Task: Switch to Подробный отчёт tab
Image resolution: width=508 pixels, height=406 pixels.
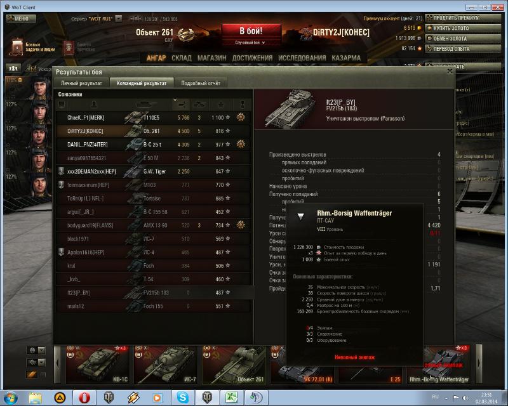Action: coord(201,83)
